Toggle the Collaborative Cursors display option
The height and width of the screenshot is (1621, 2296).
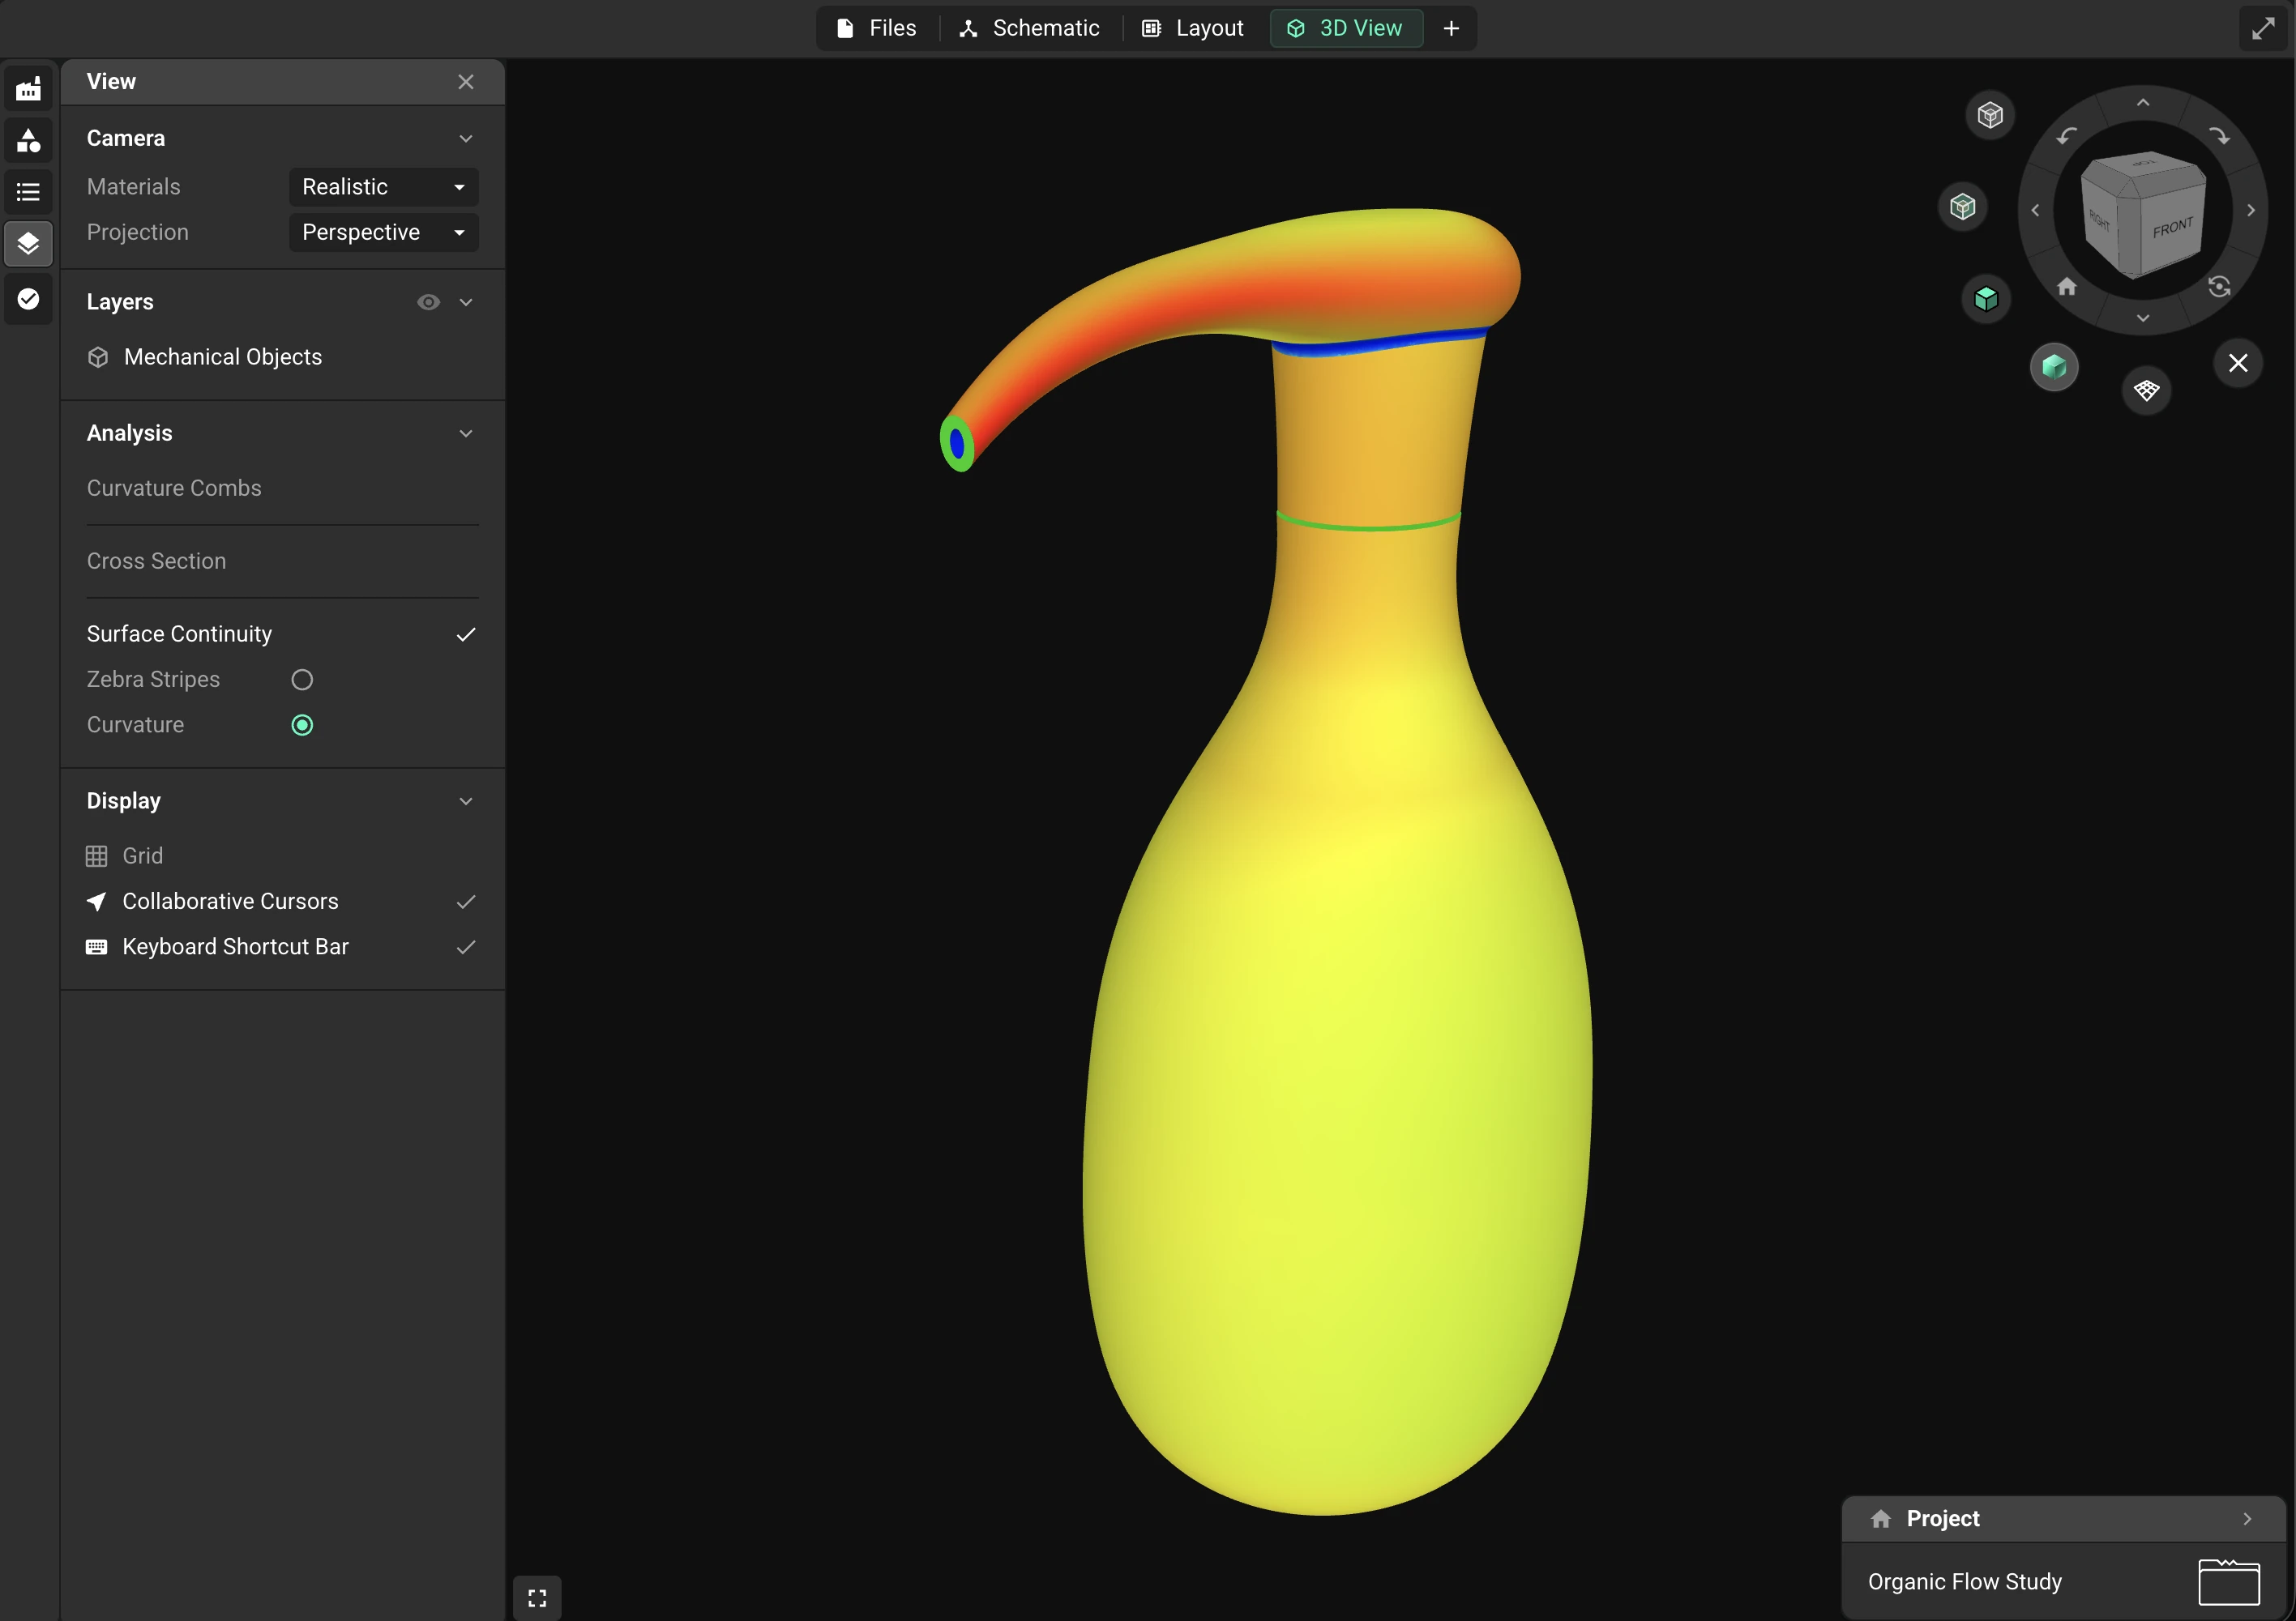(x=282, y=902)
